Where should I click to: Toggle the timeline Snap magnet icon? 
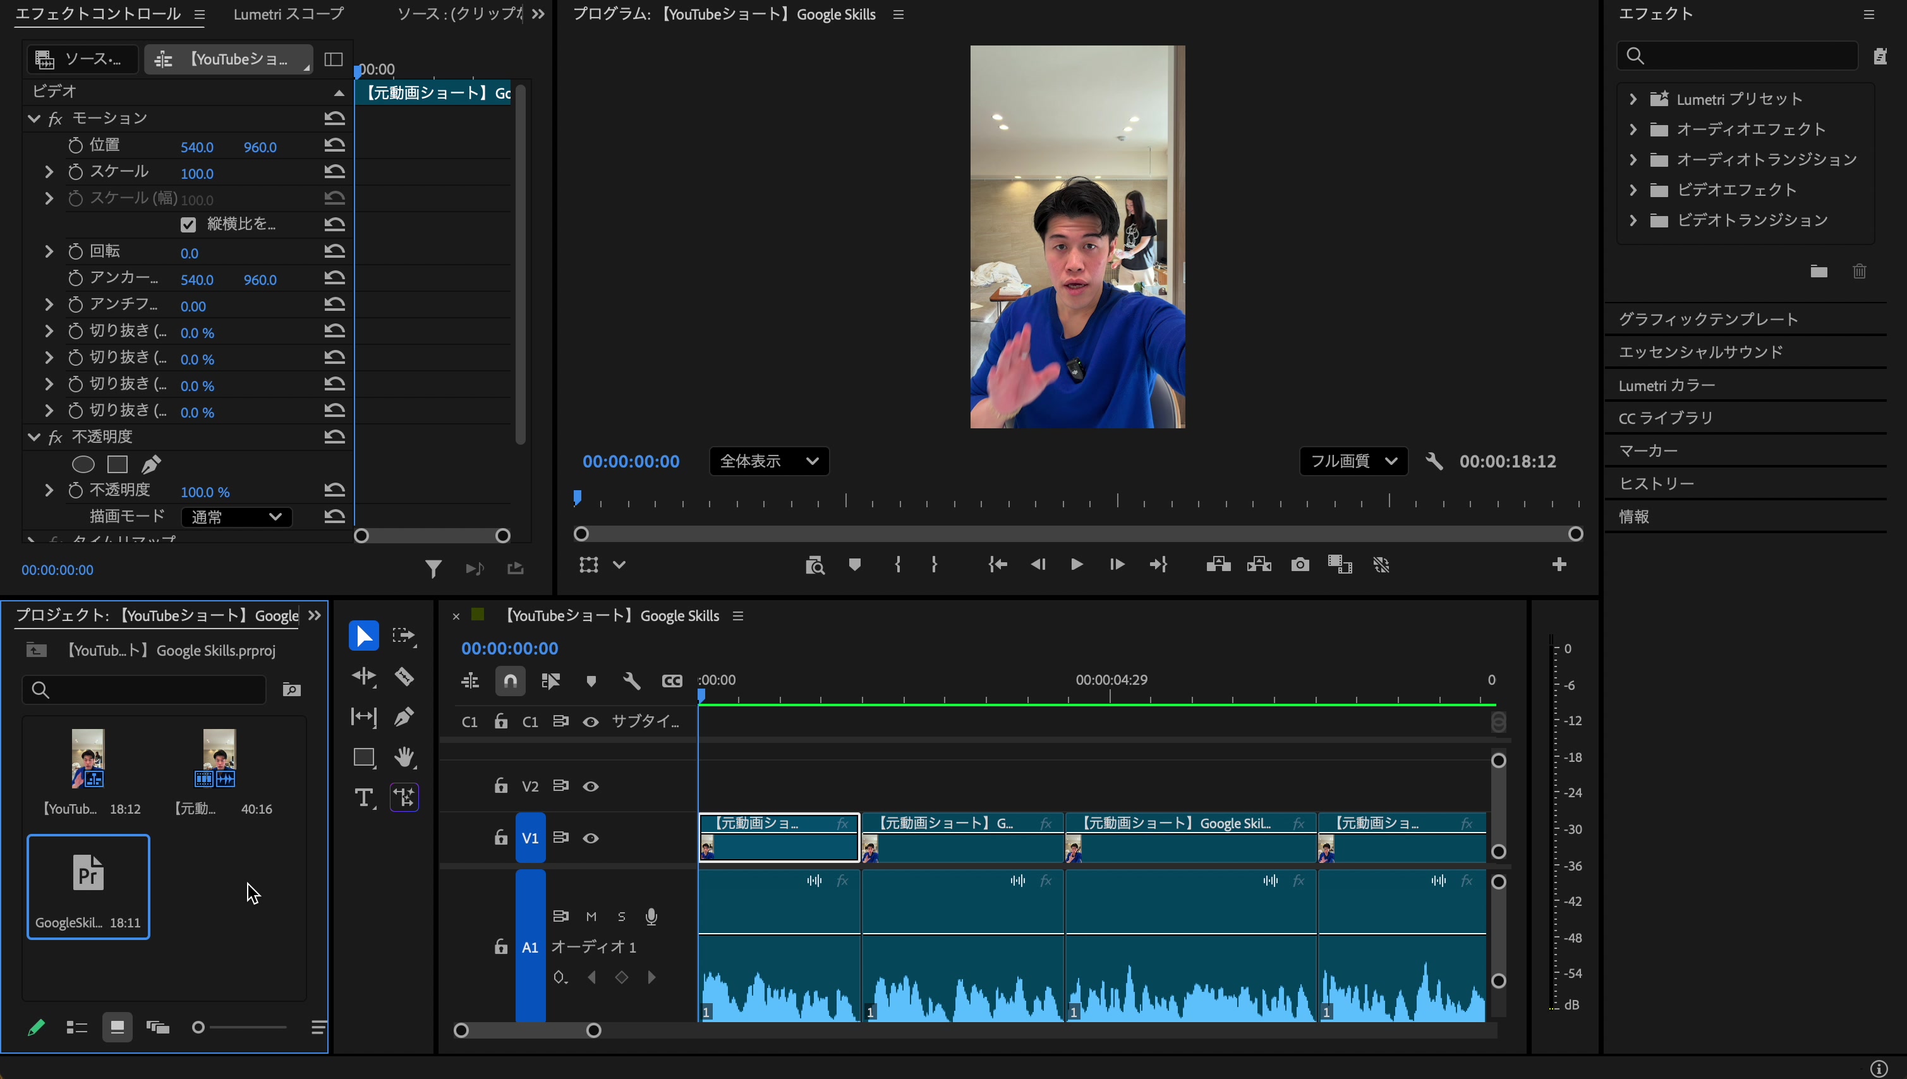(510, 680)
